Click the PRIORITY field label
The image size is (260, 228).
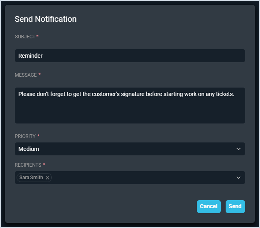point(25,136)
